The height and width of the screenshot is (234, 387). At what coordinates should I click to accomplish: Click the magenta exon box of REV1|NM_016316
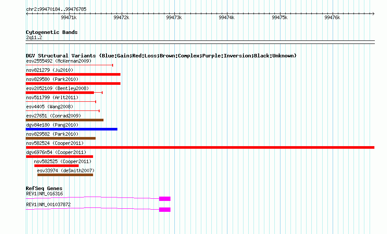pos(165,199)
